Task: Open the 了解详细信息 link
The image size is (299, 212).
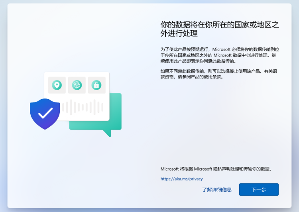Action: 217,190
